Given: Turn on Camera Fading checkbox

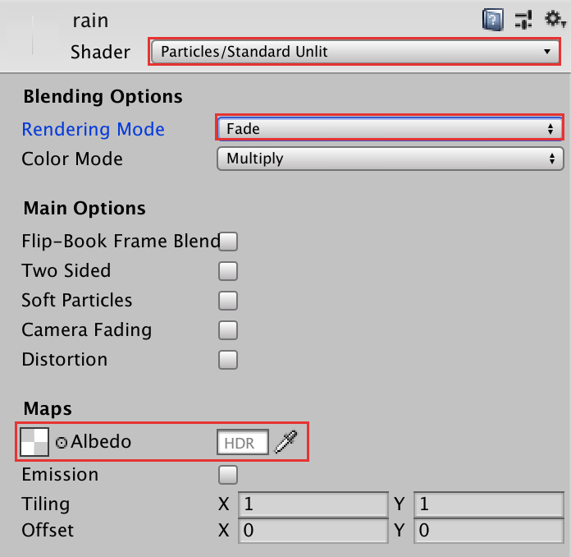Looking at the screenshot, I should coord(228,330).
